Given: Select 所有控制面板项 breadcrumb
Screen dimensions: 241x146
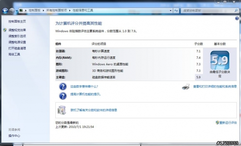Looking at the screenshot, I should (56, 10).
